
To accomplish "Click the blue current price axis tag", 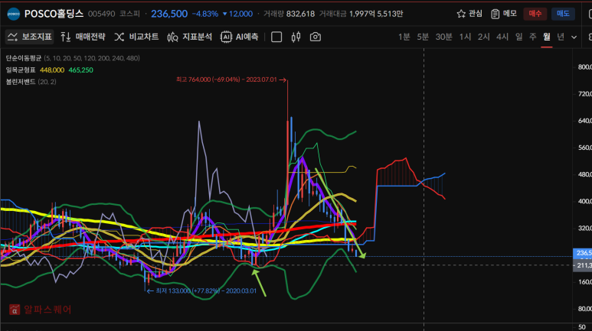I will pyautogui.click(x=583, y=253).
